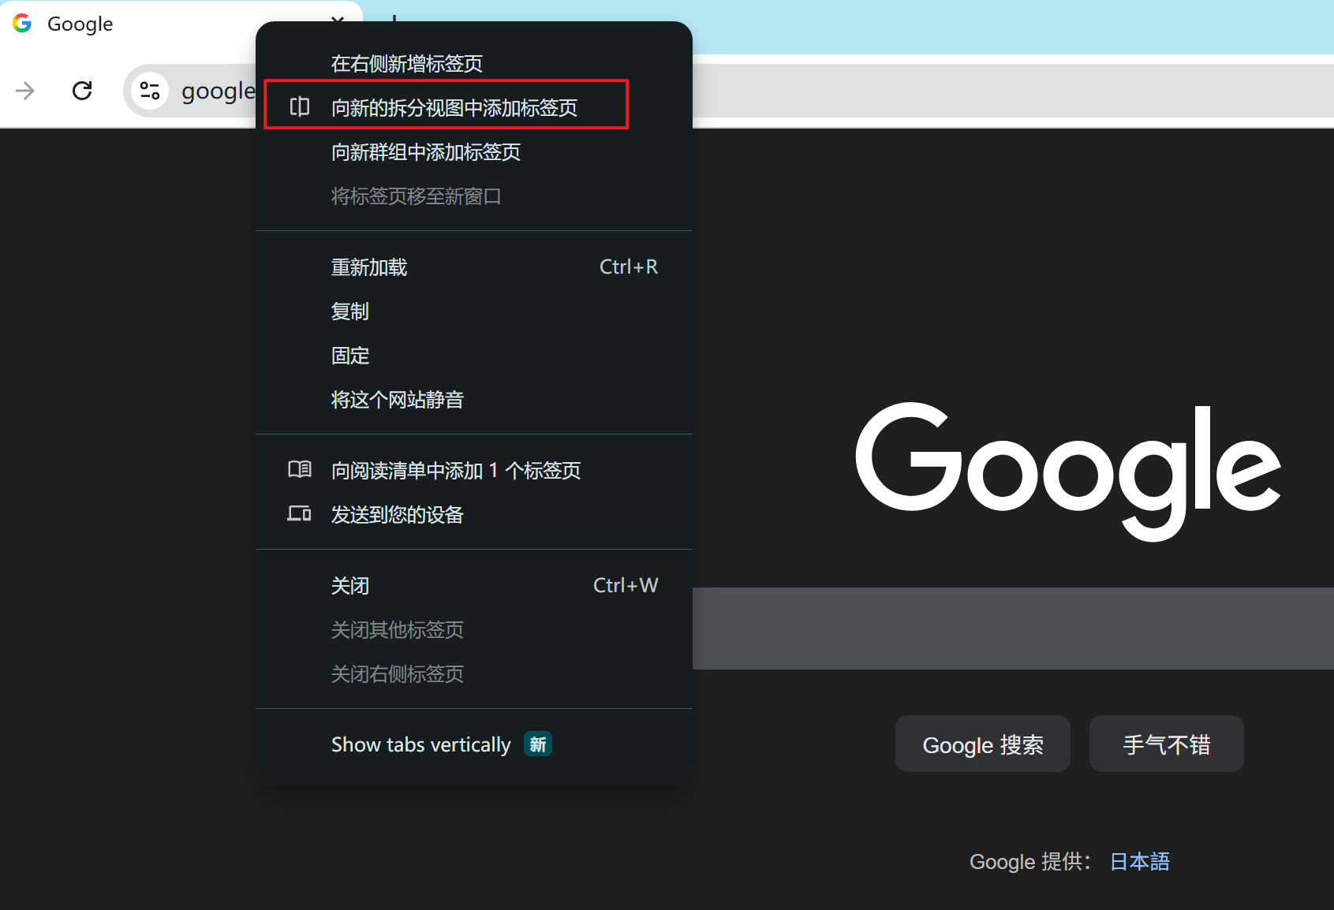Select 向新群组中添加标签页 from menu
Viewport: 1334px width, 910px height.
426,151
